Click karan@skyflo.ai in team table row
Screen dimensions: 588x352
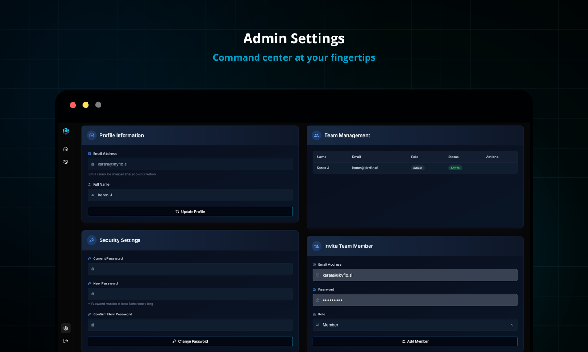click(365, 168)
